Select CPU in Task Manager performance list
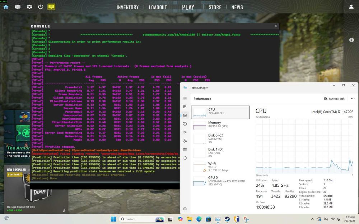Viewport: 359px width, 224px height. coord(220,112)
